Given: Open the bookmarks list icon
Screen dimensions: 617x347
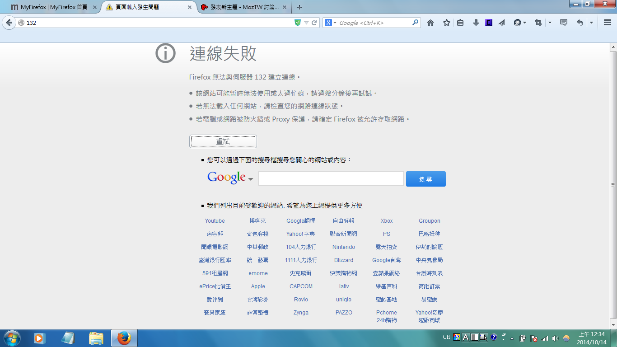Looking at the screenshot, I should [x=460, y=23].
